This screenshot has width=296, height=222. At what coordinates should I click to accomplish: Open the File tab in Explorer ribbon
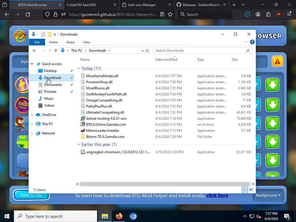(x=37, y=42)
